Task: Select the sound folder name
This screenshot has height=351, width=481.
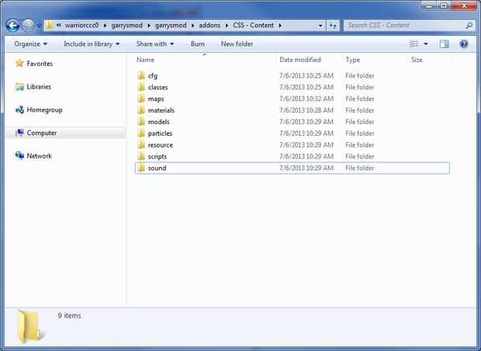Action: click(x=157, y=168)
